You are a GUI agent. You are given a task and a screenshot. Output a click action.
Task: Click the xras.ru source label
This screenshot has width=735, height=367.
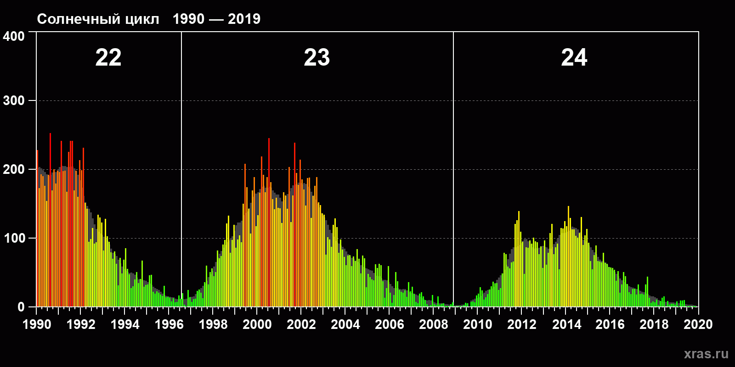[x=706, y=354]
